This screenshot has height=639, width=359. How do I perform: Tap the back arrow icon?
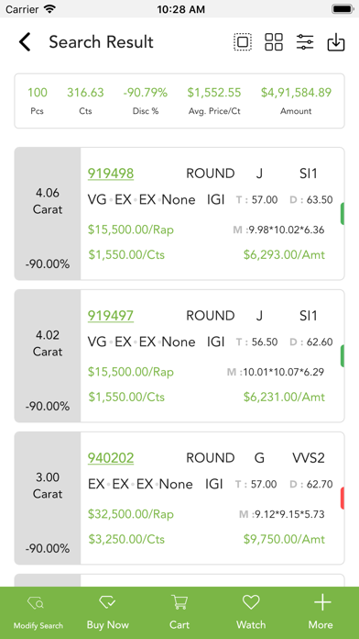click(x=25, y=42)
